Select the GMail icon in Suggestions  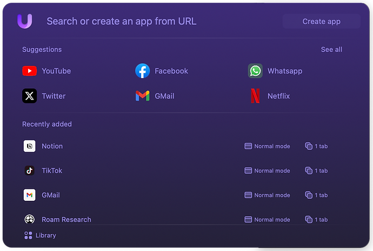[x=143, y=96]
